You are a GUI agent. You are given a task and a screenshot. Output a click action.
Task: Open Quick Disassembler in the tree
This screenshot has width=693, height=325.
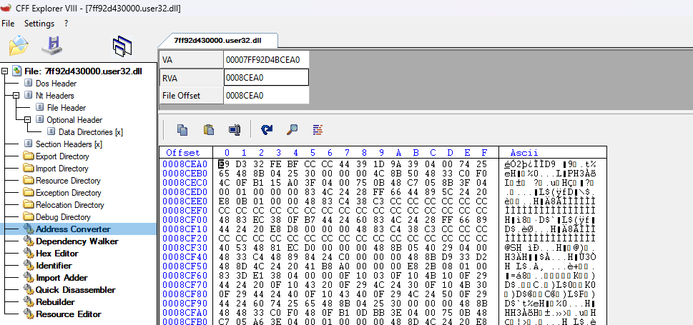pyautogui.click(x=76, y=290)
